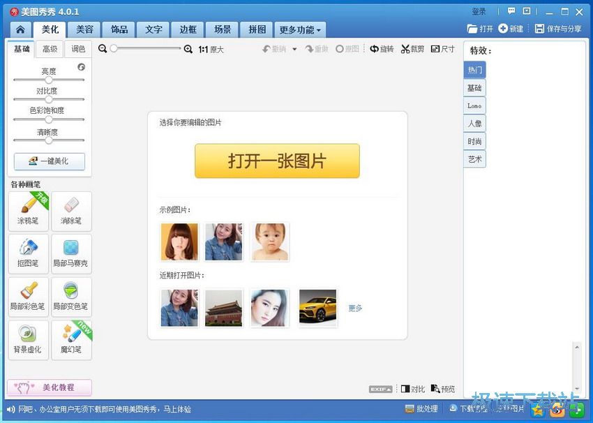Click the effects panel scrollbar down arrow
Image resolution: width=593 pixels, height=423 pixels.
[x=577, y=389]
